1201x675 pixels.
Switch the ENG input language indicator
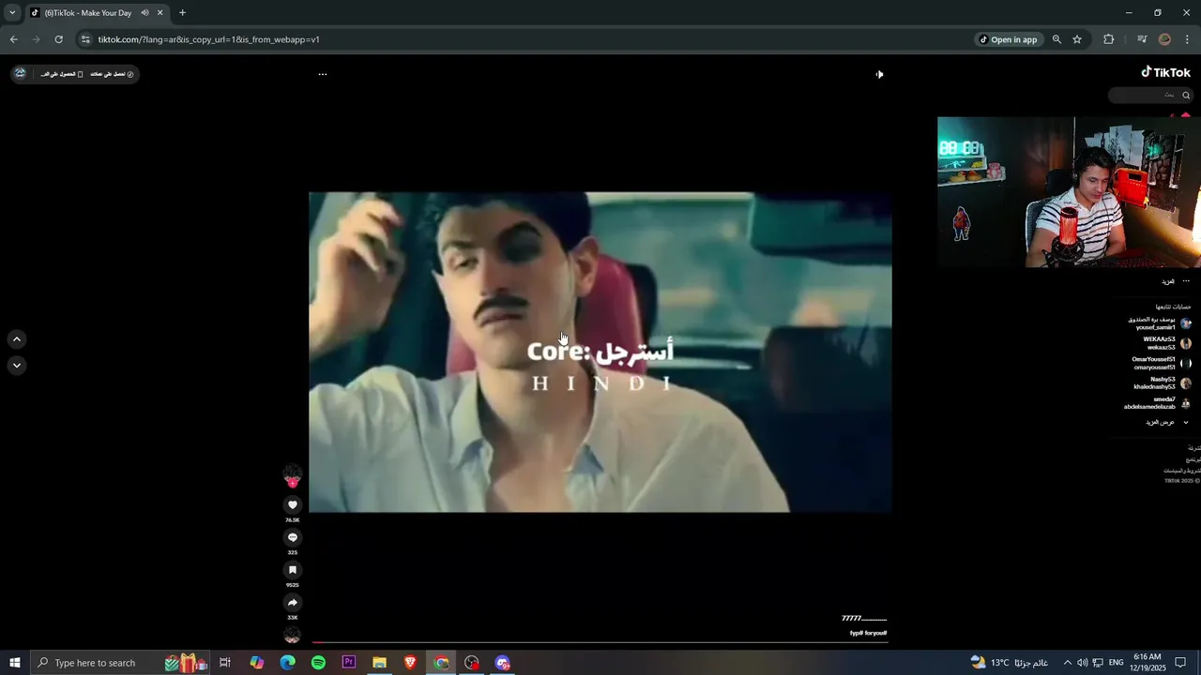1116,663
